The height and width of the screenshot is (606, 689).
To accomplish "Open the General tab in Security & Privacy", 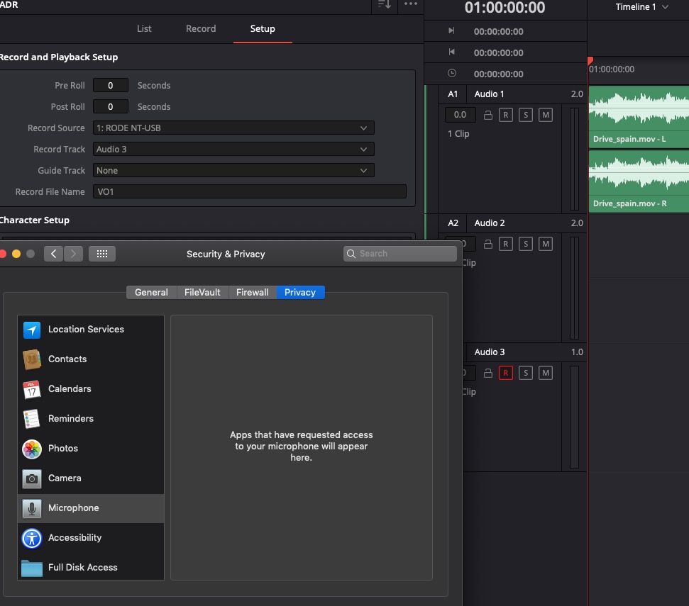I will coord(151,292).
